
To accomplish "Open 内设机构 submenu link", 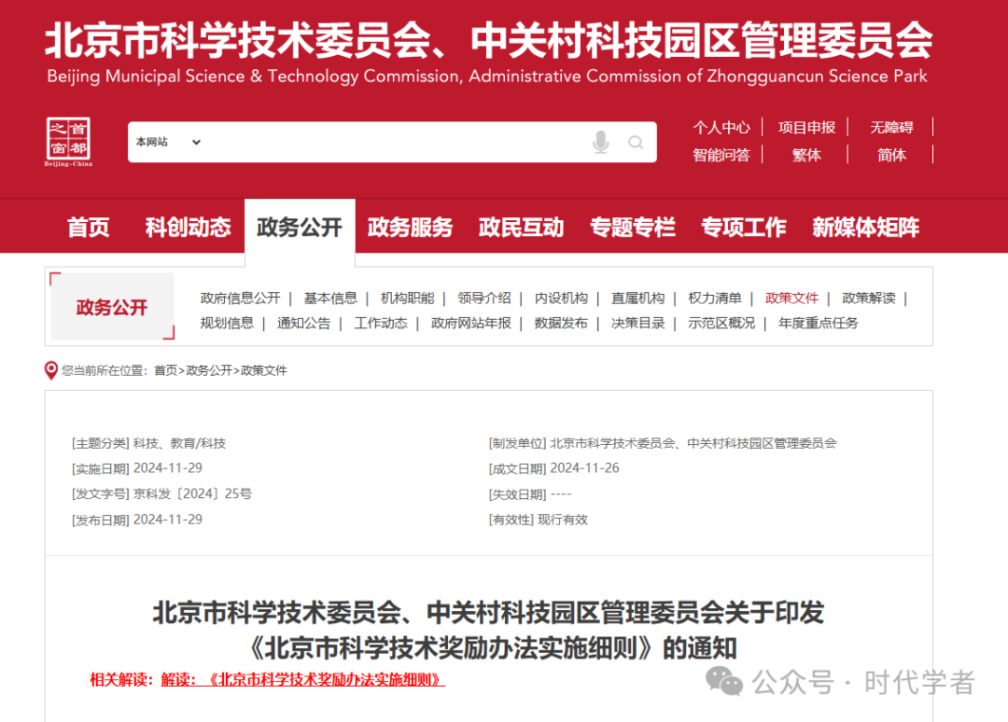I will [561, 299].
